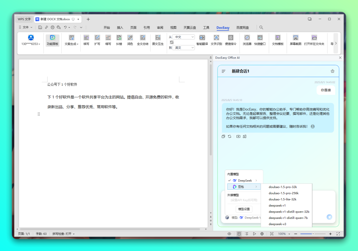Toggle eye protection mode in status bar
Viewport: 358px width, 251px height.
tap(229, 234)
